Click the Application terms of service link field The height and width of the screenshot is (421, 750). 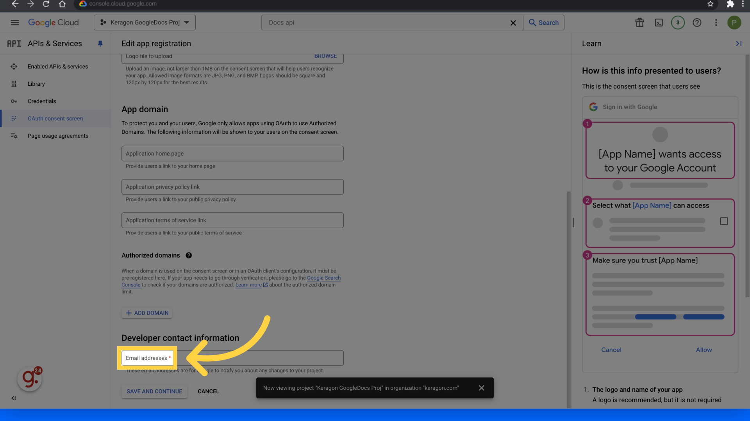pyautogui.click(x=232, y=220)
